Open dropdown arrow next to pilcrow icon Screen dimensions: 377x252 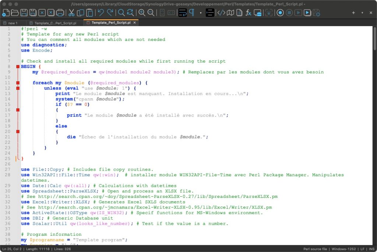point(201,13)
